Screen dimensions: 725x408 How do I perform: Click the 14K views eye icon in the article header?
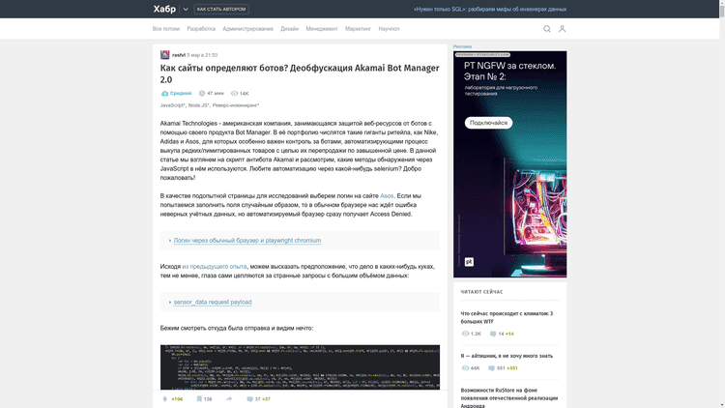coord(235,94)
